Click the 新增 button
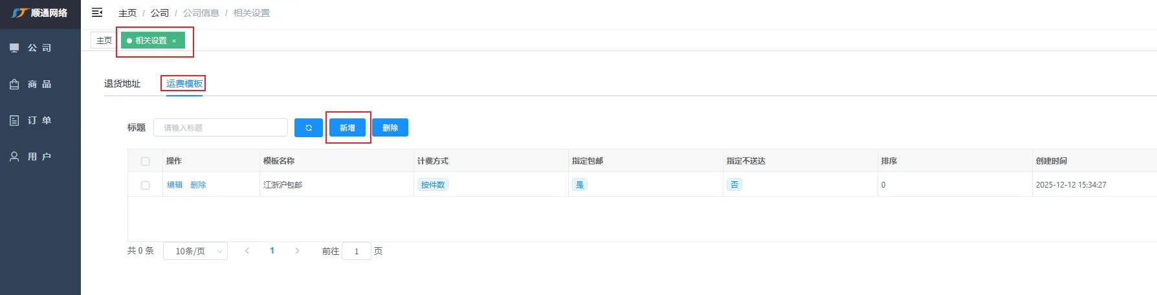The image size is (1157, 295). pyautogui.click(x=347, y=127)
